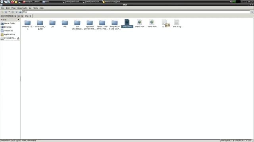Screen dimensions: 254x142
Task: Go forward with the forward arrow
Action: (x=13, y=12)
